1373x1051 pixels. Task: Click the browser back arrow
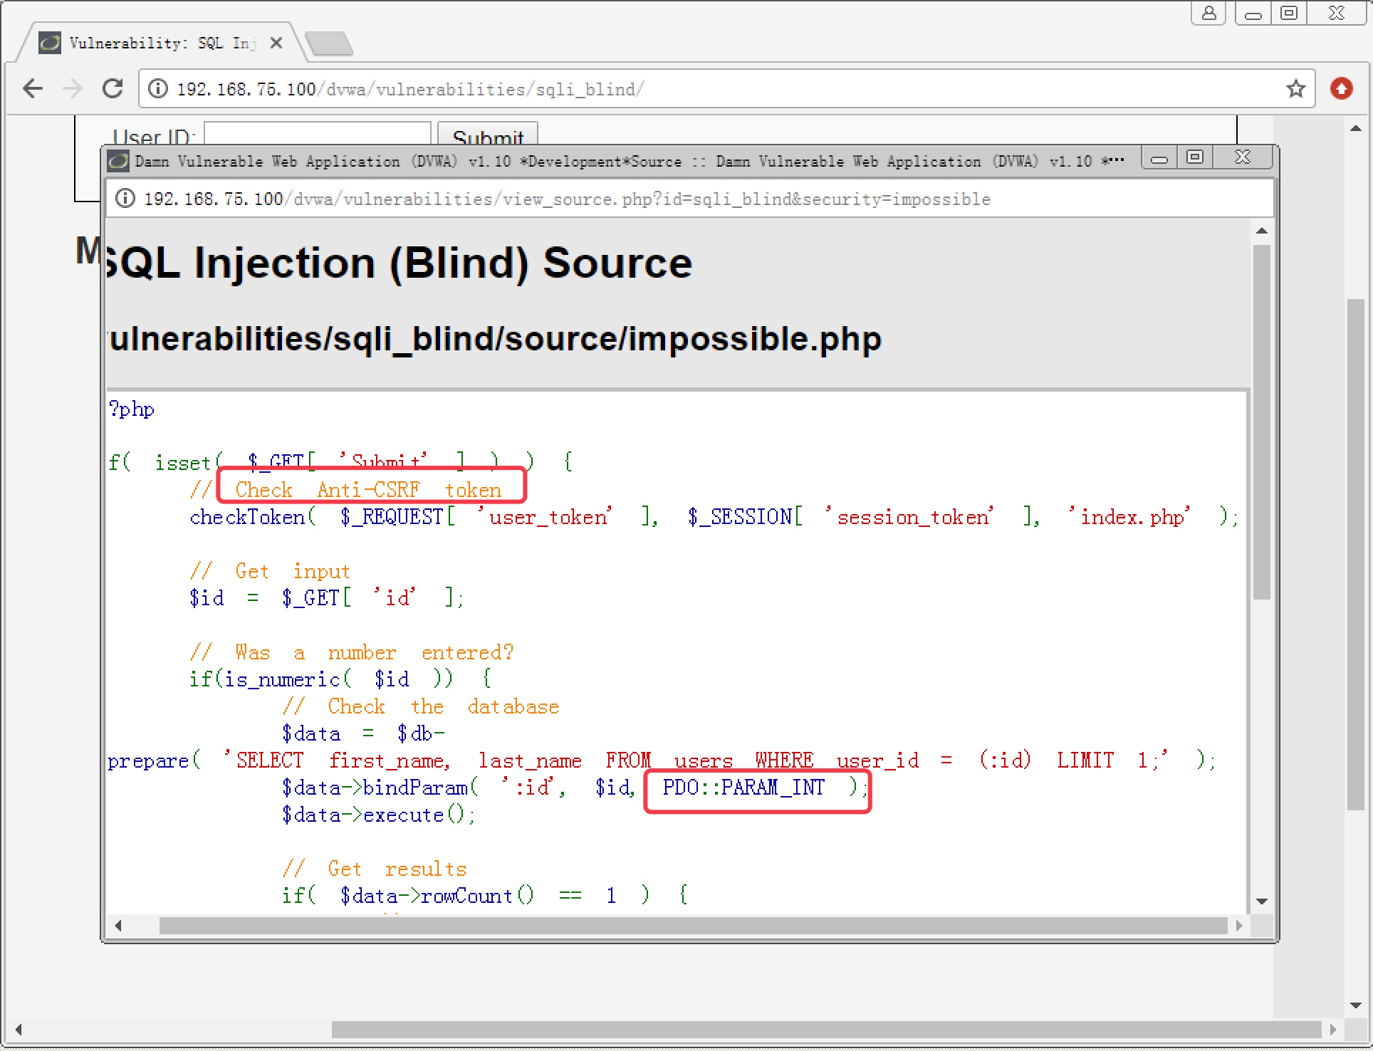coord(33,89)
